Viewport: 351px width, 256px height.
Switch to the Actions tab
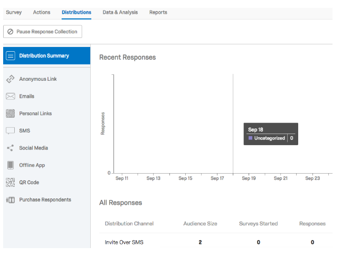coord(42,12)
